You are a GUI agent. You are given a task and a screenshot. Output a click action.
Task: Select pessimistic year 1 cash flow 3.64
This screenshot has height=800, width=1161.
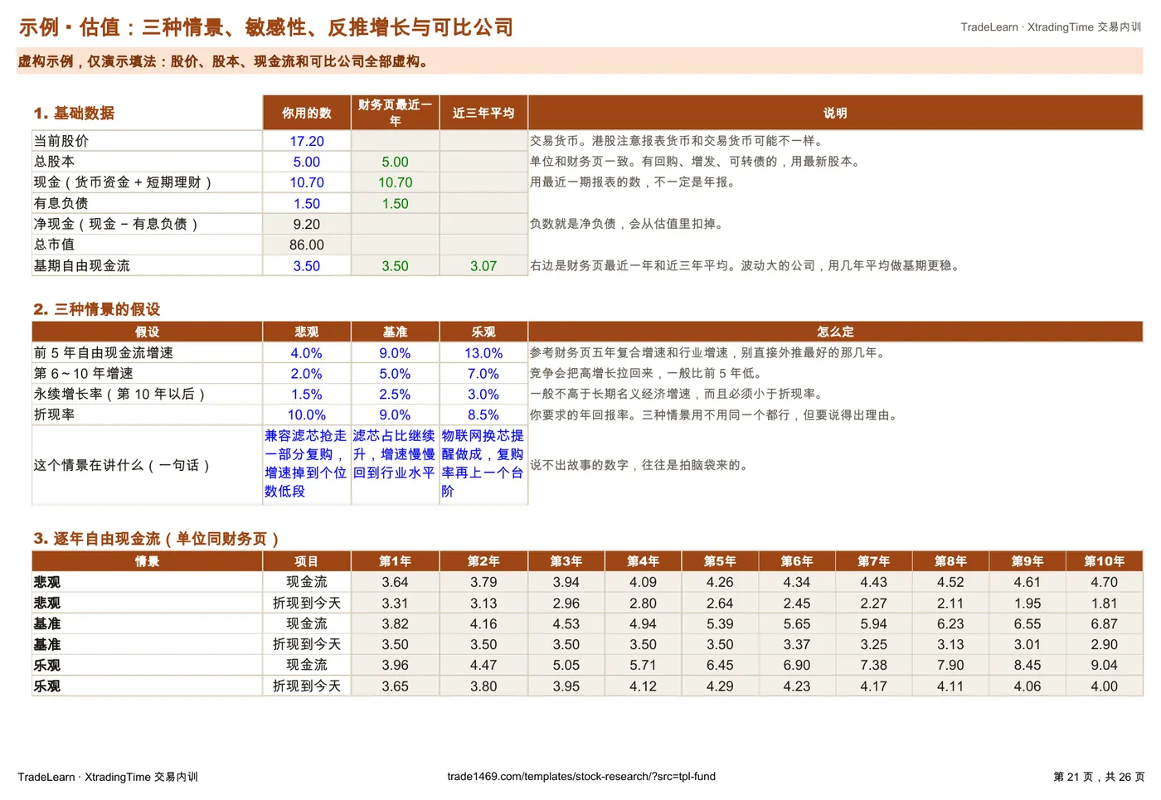tap(396, 583)
